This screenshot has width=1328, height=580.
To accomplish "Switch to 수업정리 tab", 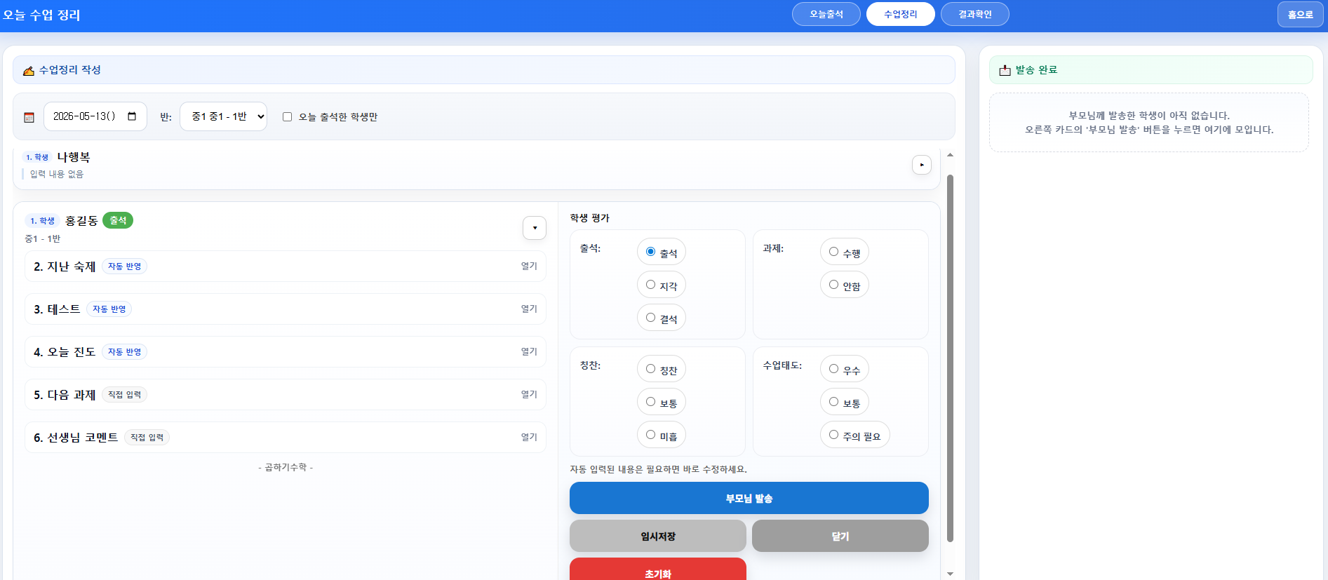I will tap(901, 14).
